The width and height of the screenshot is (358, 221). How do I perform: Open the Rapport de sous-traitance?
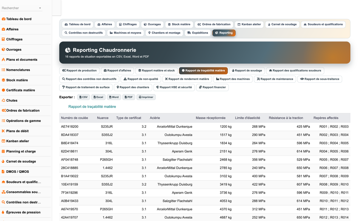coord(320,79)
